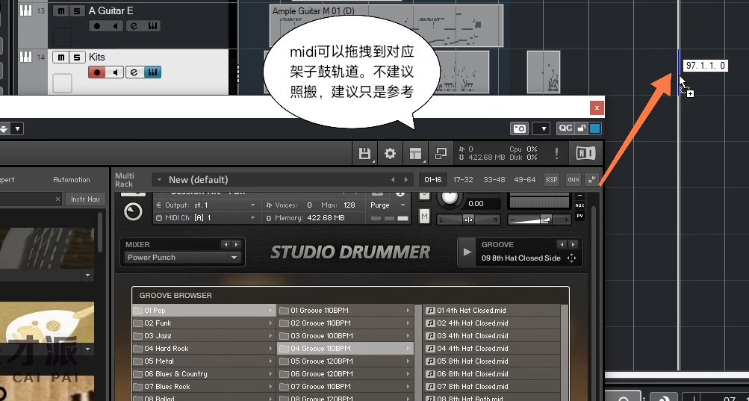Select the piano icon of track 13
The height and width of the screenshot is (401, 749).
[25, 10]
